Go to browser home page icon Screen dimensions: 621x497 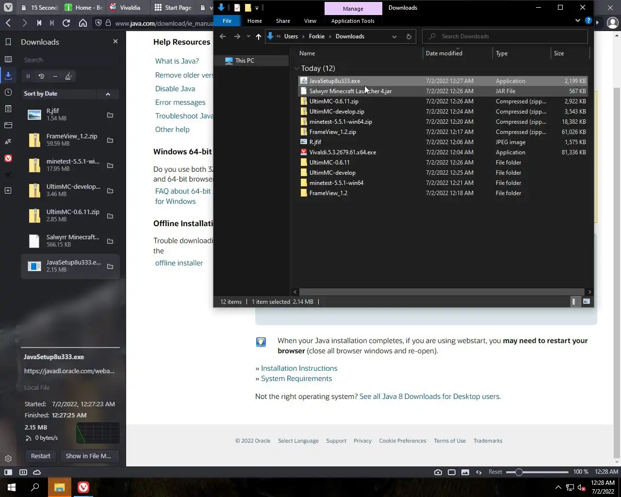click(83, 23)
